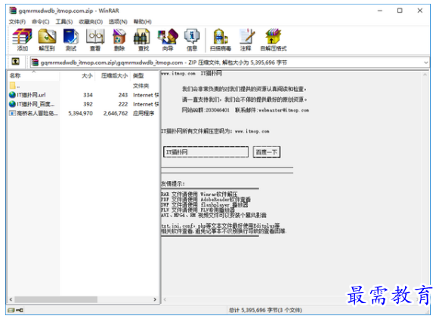The height and width of the screenshot is (319, 439).
Task: Select the parent folder '..' icon row
Action: [x=12, y=85]
